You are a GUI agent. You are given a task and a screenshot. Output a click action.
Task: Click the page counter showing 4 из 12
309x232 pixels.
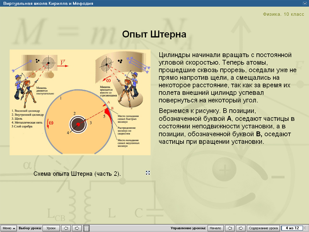coord(292,227)
